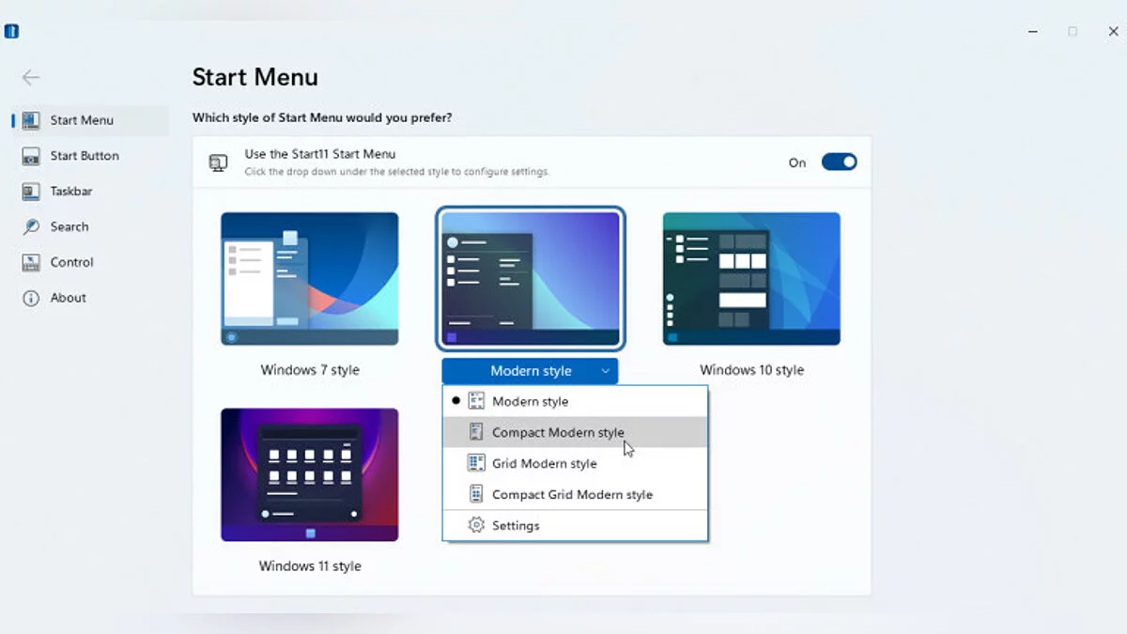Open the Start Button section
The width and height of the screenshot is (1127, 634).
tap(91, 156)
